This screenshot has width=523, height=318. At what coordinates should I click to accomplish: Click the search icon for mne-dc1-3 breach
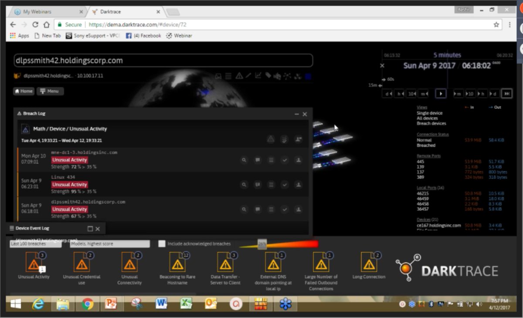pos(244,160)
